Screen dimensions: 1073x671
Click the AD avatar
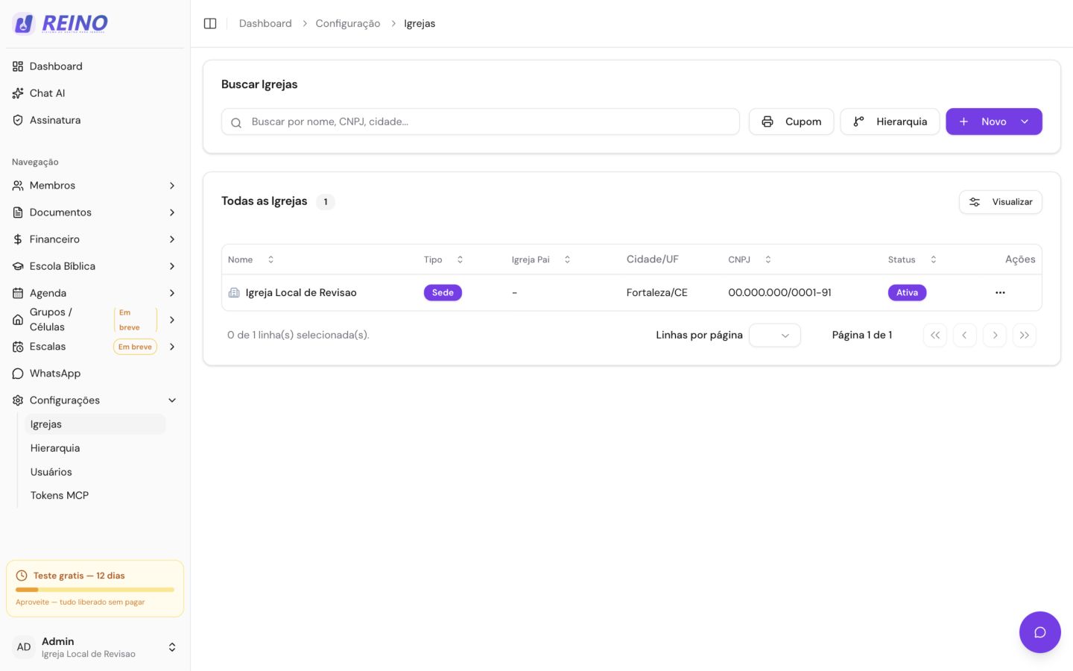pyautogui.click(x=24, y=647)
